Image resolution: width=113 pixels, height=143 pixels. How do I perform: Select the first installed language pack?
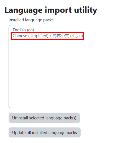pyautogui.click(x=23, y=30)
